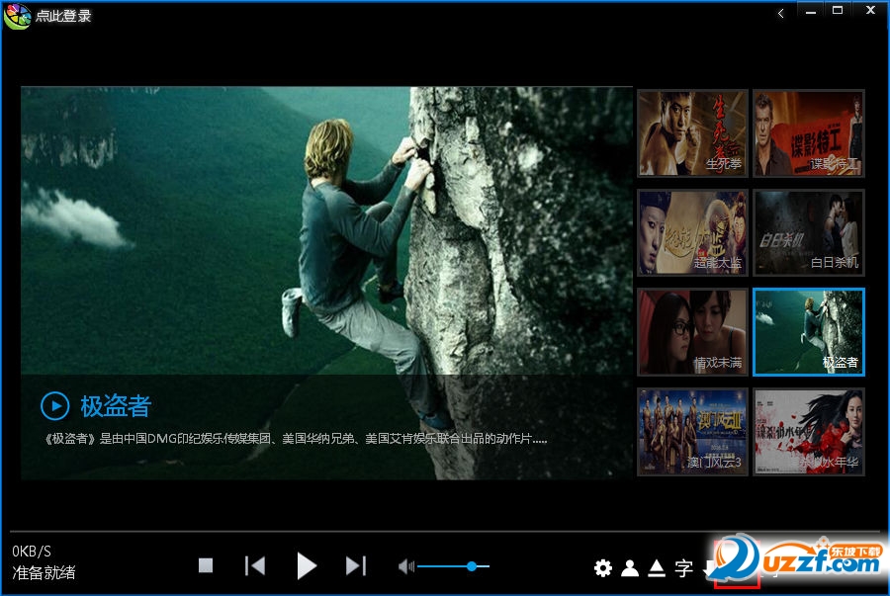The height and width of the screenshot is (596, 890).
Task: Click the back arrow in title bar
Action: (x=781, y=13)
